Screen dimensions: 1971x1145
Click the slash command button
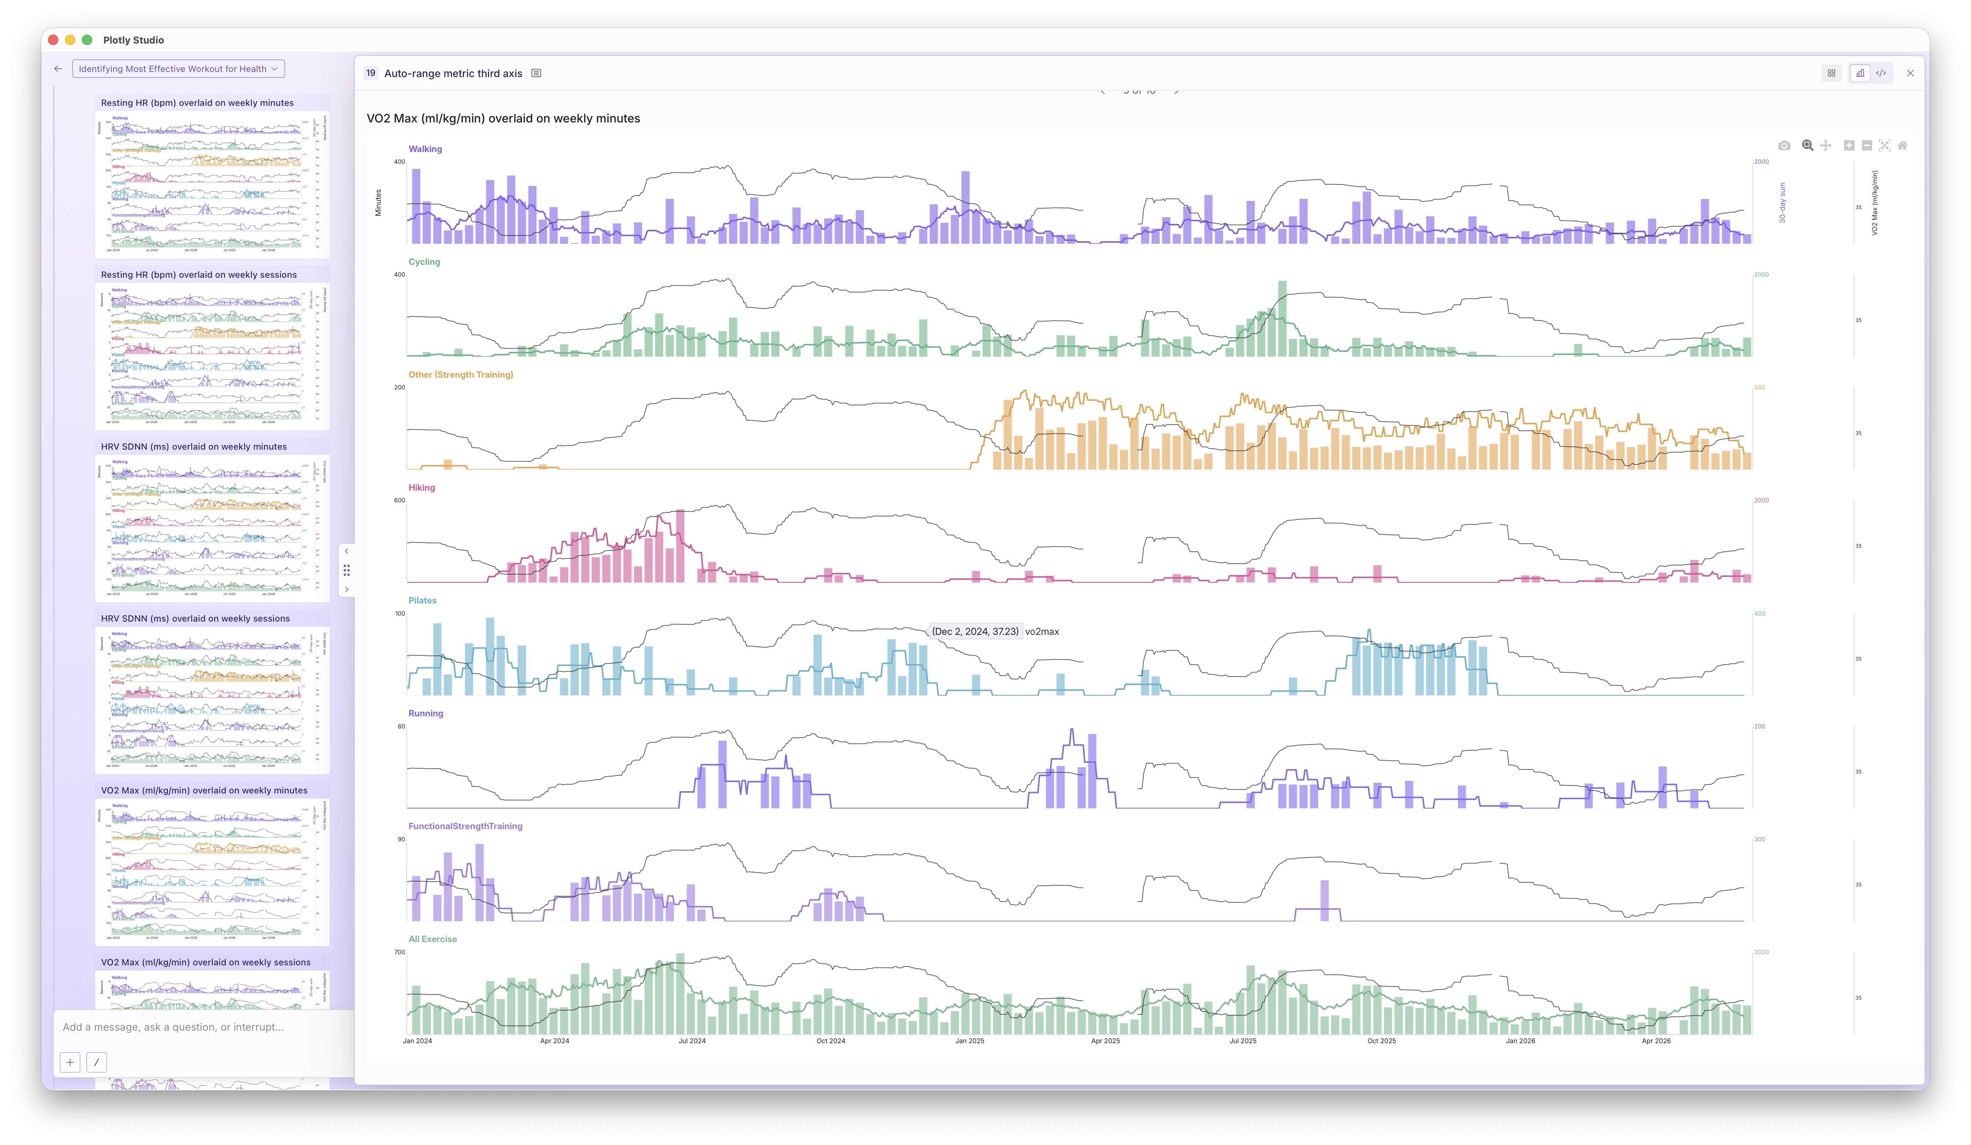[x=96, y=1062]
